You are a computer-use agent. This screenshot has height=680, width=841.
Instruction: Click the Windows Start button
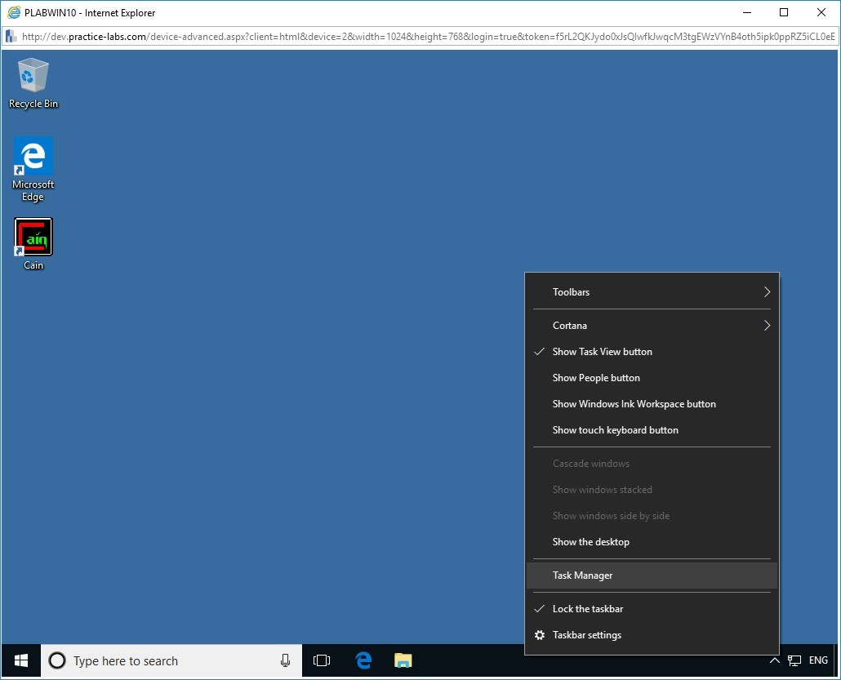point(20,660)
